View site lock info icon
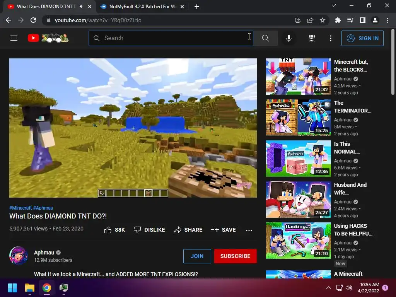The width and height of the screenshot is (396, 297). click(x=48, y=20)
